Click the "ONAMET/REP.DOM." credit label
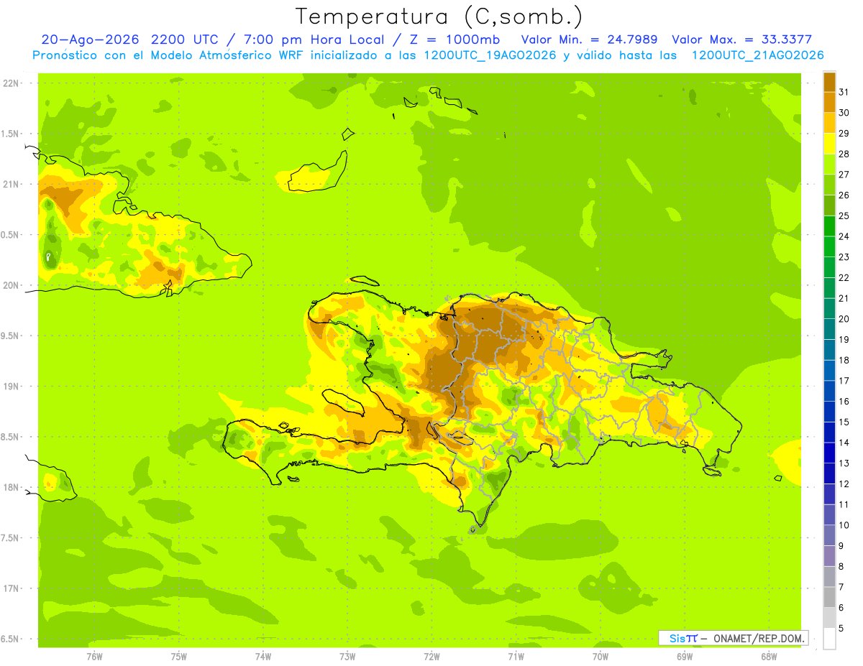This screenshot has height=666, width=863. click(x=760, y=638)
